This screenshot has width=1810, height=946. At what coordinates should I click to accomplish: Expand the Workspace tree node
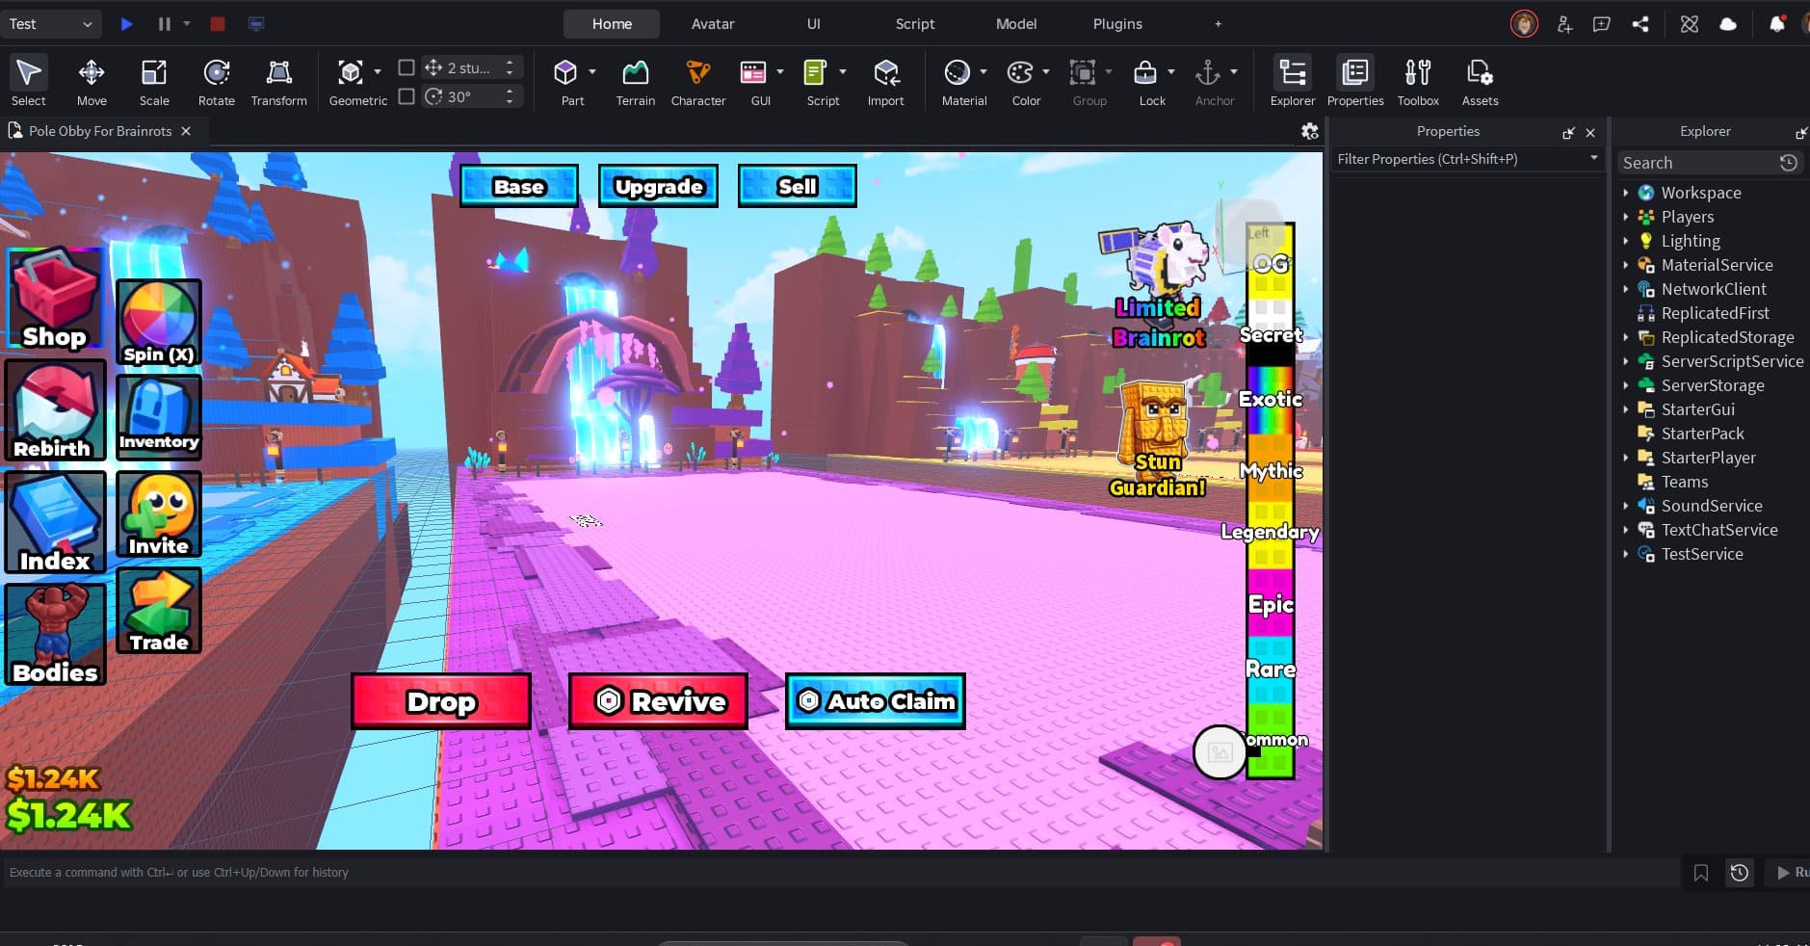click(1626, 193)
